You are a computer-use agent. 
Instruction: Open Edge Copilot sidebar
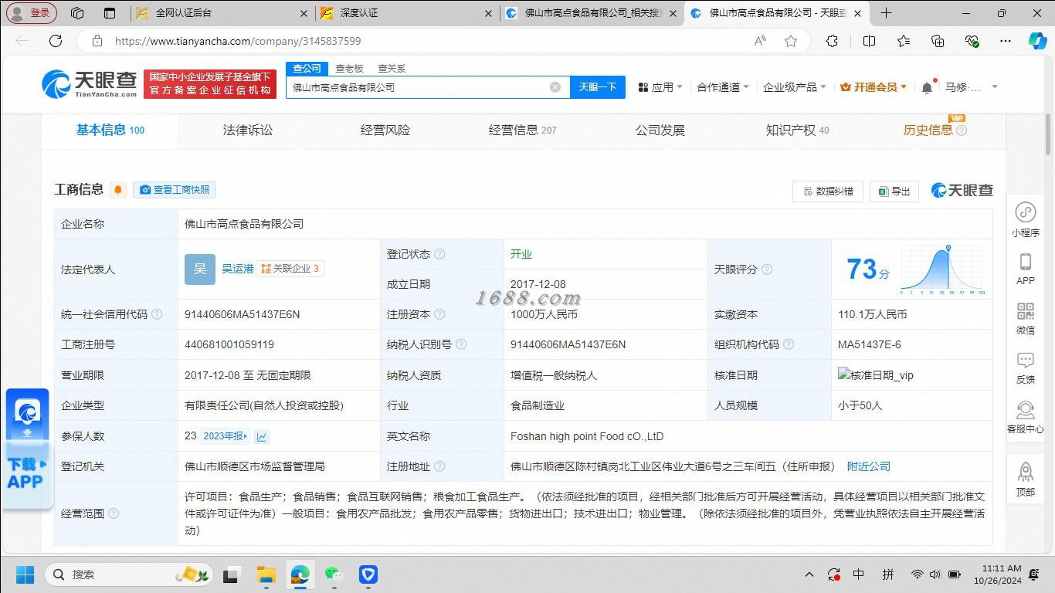pyautogui.click(x=1037, y=41)
